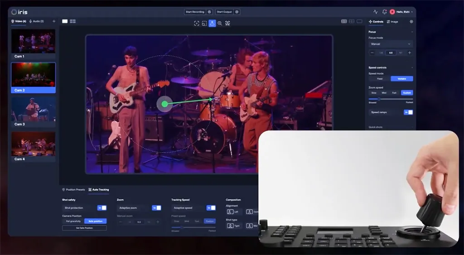Expand the Hello, Rishi user menu
The width and height of the screenshot is (464, 255).
(404, 12)
